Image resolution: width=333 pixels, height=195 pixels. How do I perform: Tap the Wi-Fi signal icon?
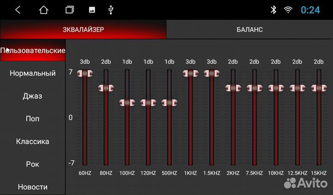288,10
